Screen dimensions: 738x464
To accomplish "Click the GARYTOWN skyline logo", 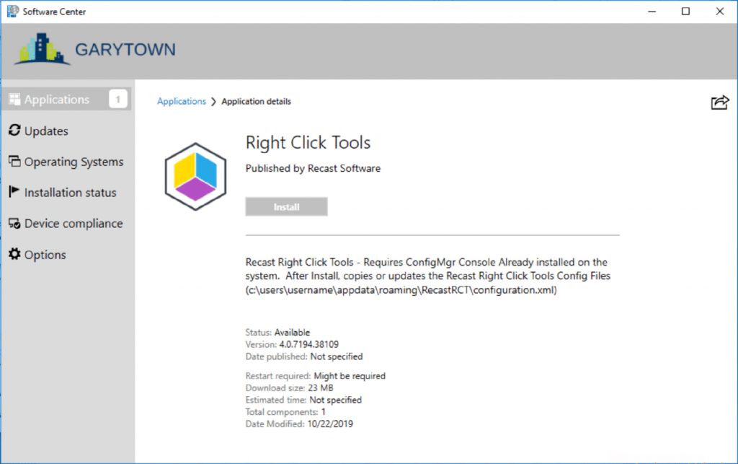I will tap(42, 50).
